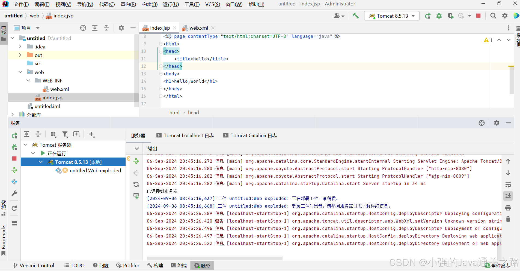This screenshot has width=520, height=271.
Task: Open Search Everywhere magnifier icon
Action: pos(493,16)
